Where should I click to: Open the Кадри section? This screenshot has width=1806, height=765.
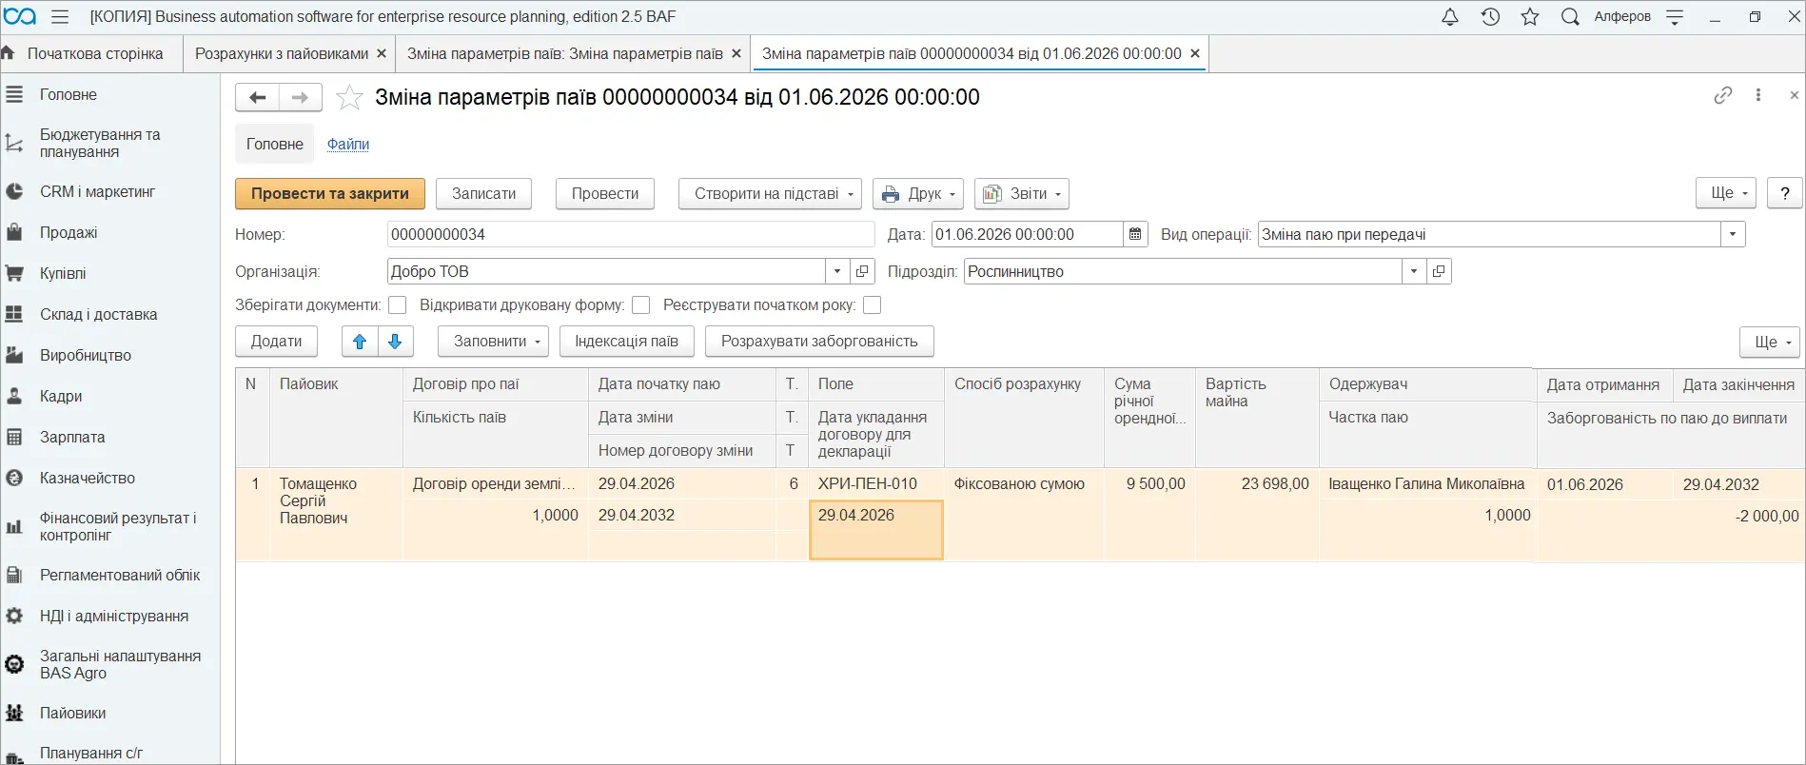[x=110, y=396]
